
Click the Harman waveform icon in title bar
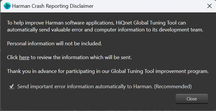tap(7, 6)
